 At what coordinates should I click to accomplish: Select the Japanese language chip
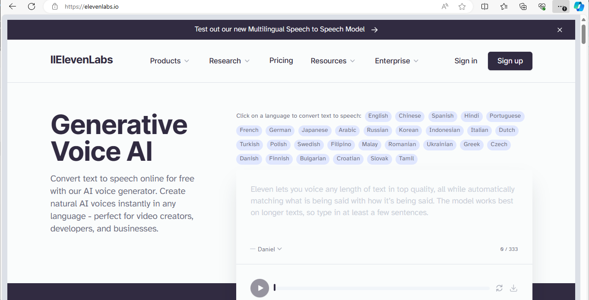point(314,130)
